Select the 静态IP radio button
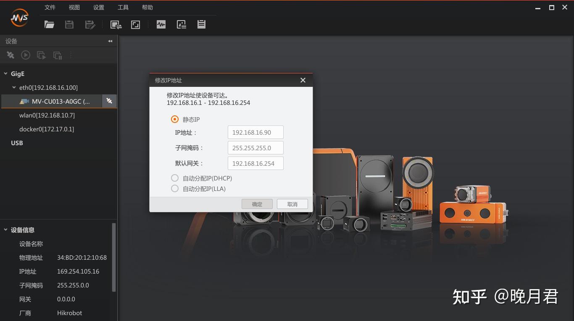This screenshot has width=574, height=321. (174, 119)
